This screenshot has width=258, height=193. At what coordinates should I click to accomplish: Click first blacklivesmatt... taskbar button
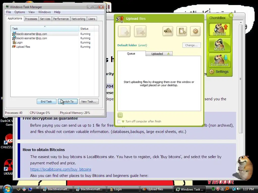(x=57, y=189)
